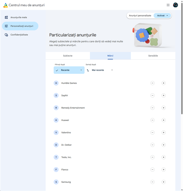Switch to the Sensibile tab
Screen dimensions: 183x191
[x=153, y=56]
